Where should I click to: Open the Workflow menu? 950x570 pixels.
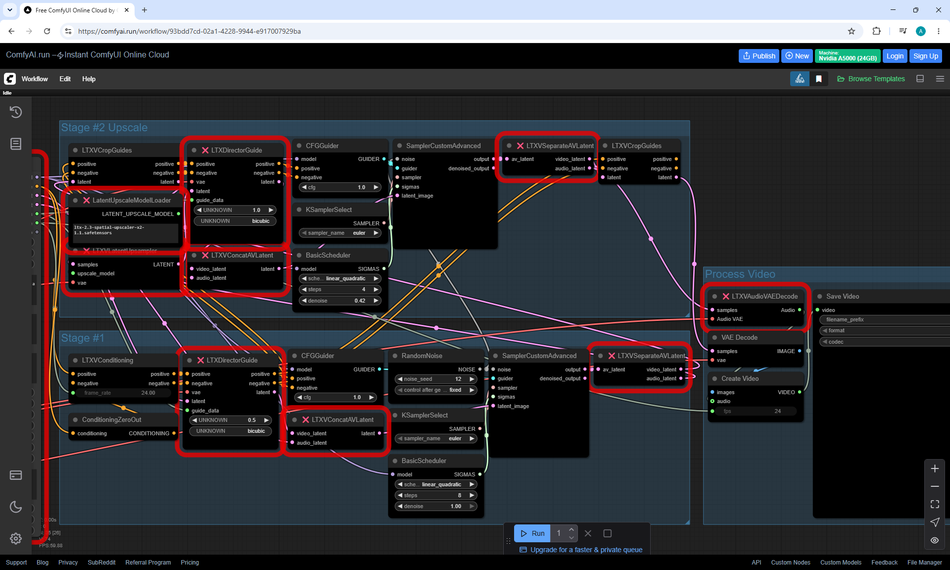35,79
